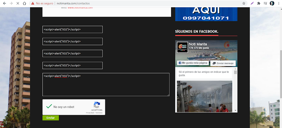The width and height of the screenshot is (282, 128).
Task: Focus the second XSS script input field
Action: coord(72,42)
